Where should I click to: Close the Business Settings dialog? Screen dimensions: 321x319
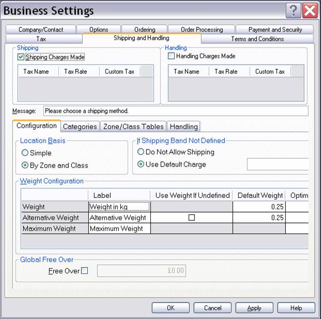[309, 10]
